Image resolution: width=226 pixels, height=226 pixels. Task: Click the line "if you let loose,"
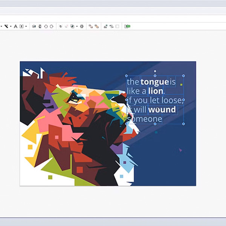click(155, 100)
